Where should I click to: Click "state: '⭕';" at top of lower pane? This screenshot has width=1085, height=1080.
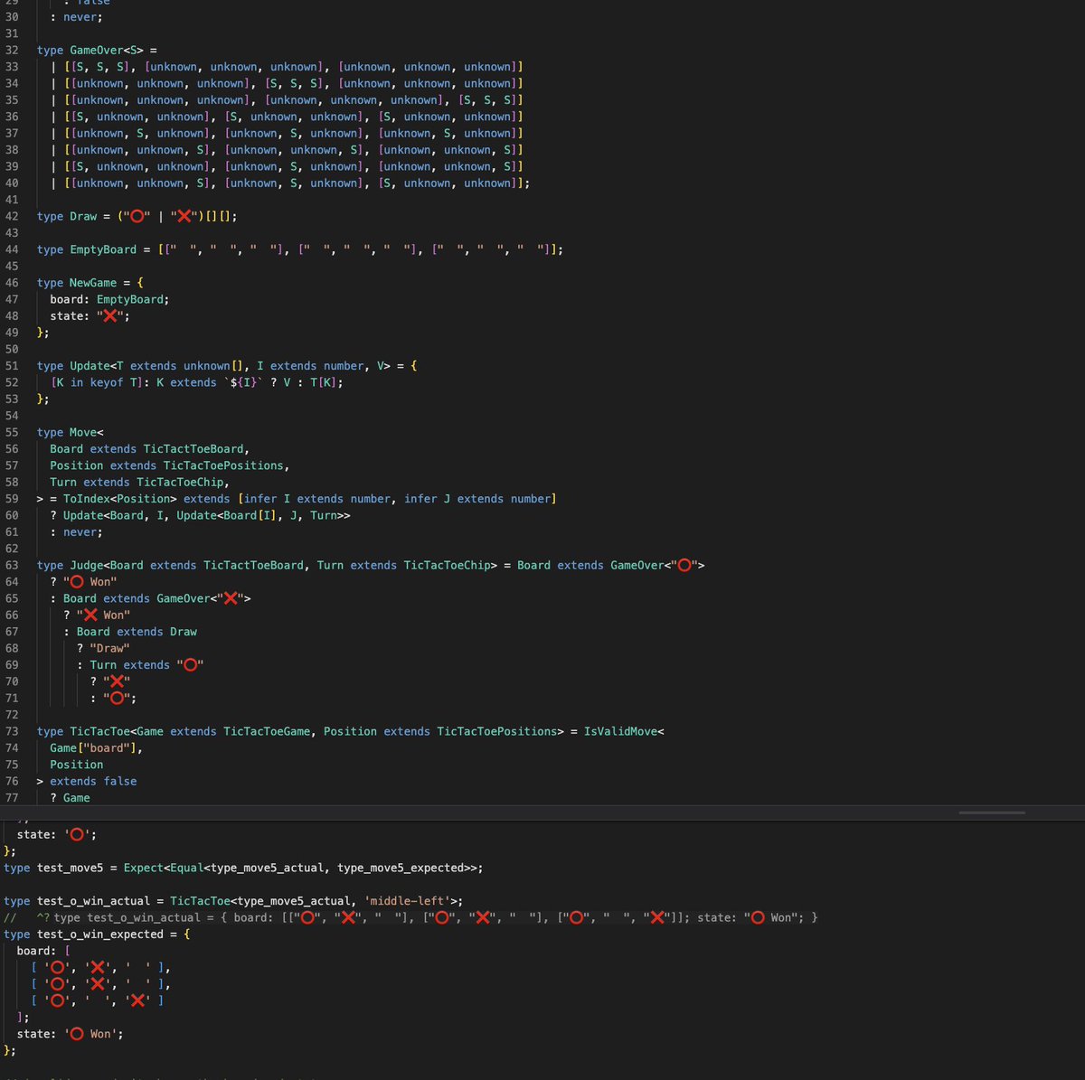coord(57,835)
